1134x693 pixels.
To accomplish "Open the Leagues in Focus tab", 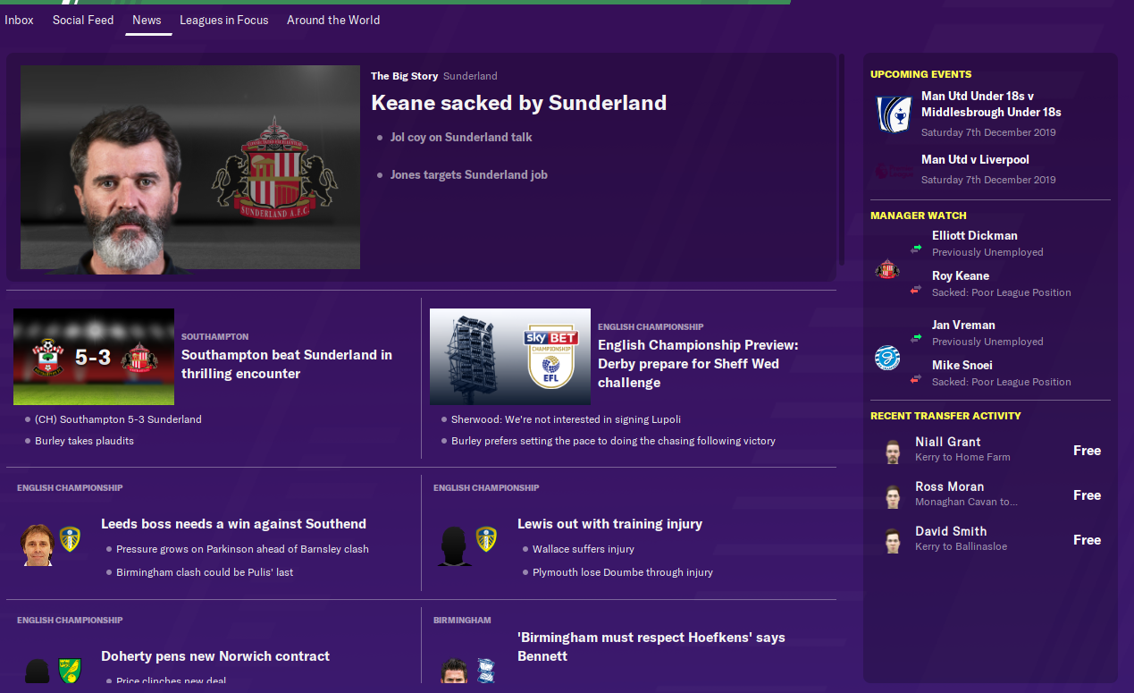I will point(224,20).
